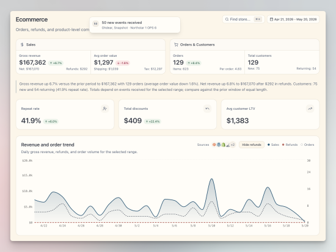
Task: Click the 5/10 revenue peak on the chart
Action: [211, 179]
